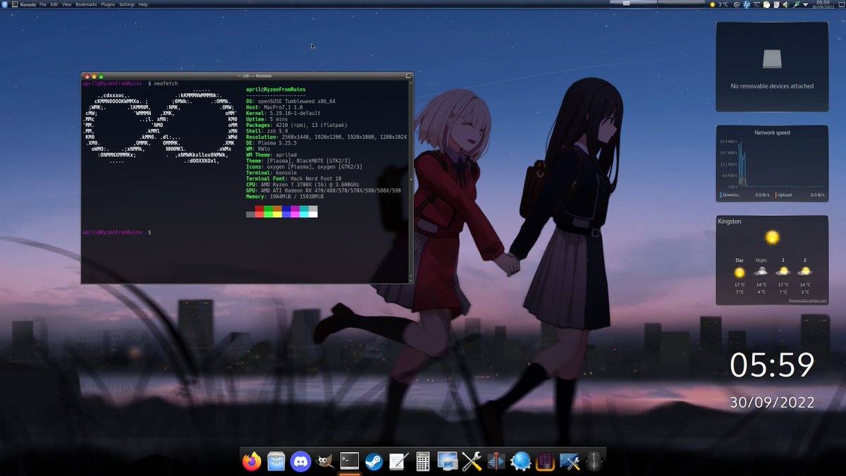Open the text editor notepad dock icon
Viewport: 846px width, 476px height.
tap(398, 462)
